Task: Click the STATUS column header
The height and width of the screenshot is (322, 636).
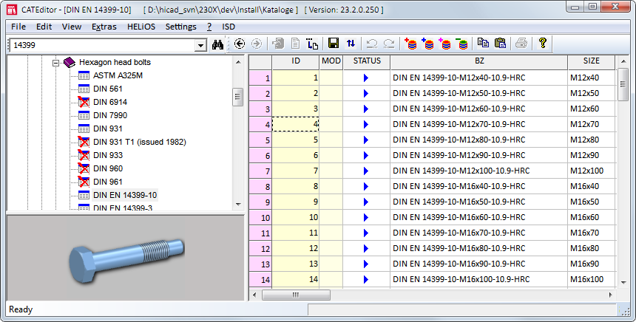Action: [x=367, y=61]
